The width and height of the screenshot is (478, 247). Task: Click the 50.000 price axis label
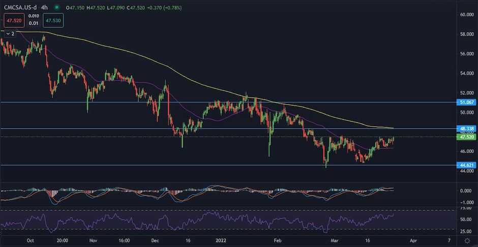point(467,112)
